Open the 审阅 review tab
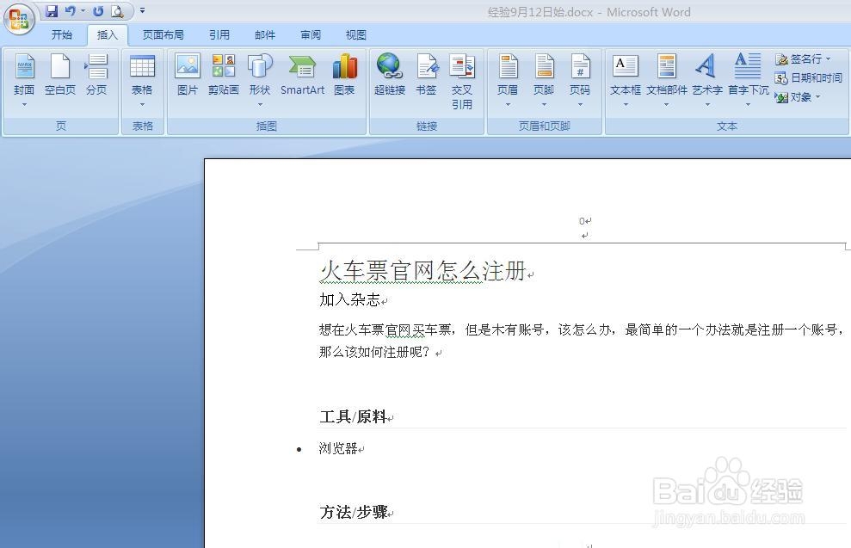Screen dimensions: 851x548 [x=310, y=34]
